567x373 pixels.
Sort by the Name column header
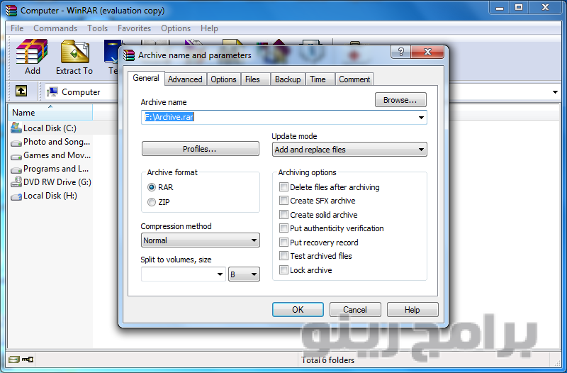click(50, 112)
